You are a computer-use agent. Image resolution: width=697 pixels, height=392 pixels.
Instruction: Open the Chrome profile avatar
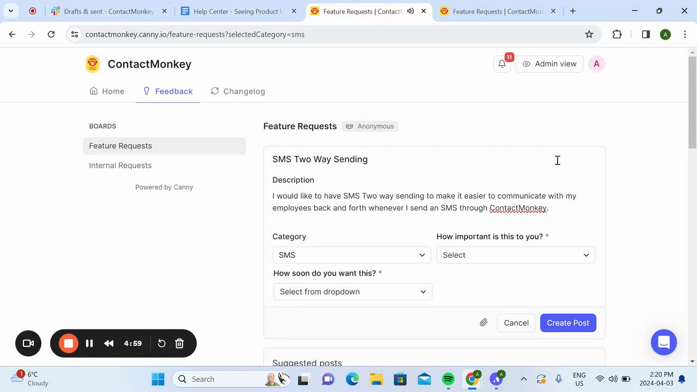tap(665, 34)
